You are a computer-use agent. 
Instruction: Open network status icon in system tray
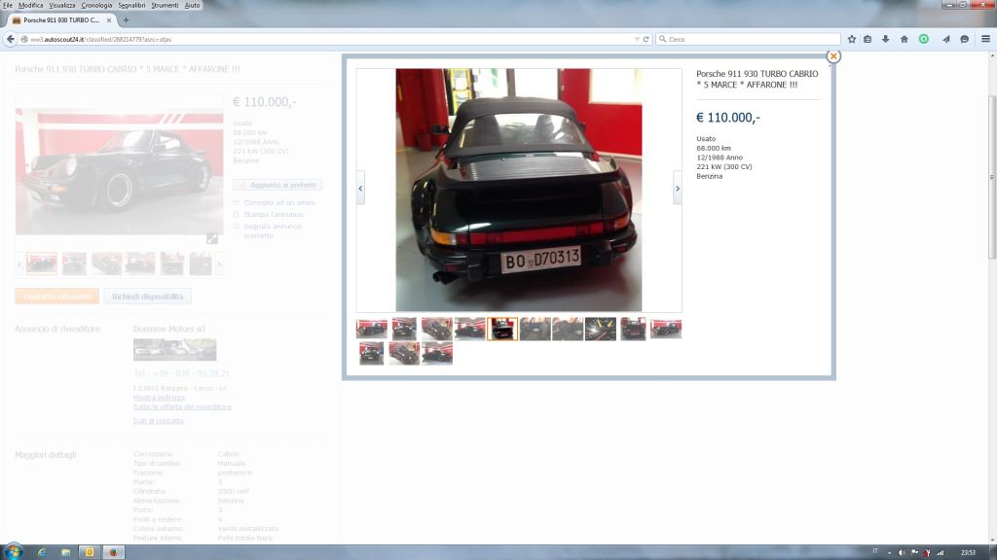click(940, 552)
